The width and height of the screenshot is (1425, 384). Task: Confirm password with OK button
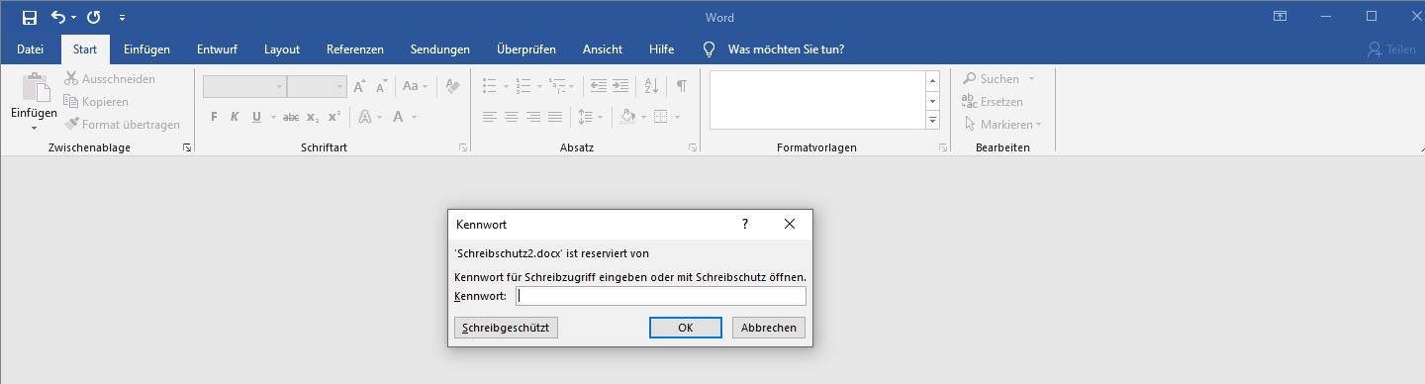pyautogui.click(x=686, y=328)
